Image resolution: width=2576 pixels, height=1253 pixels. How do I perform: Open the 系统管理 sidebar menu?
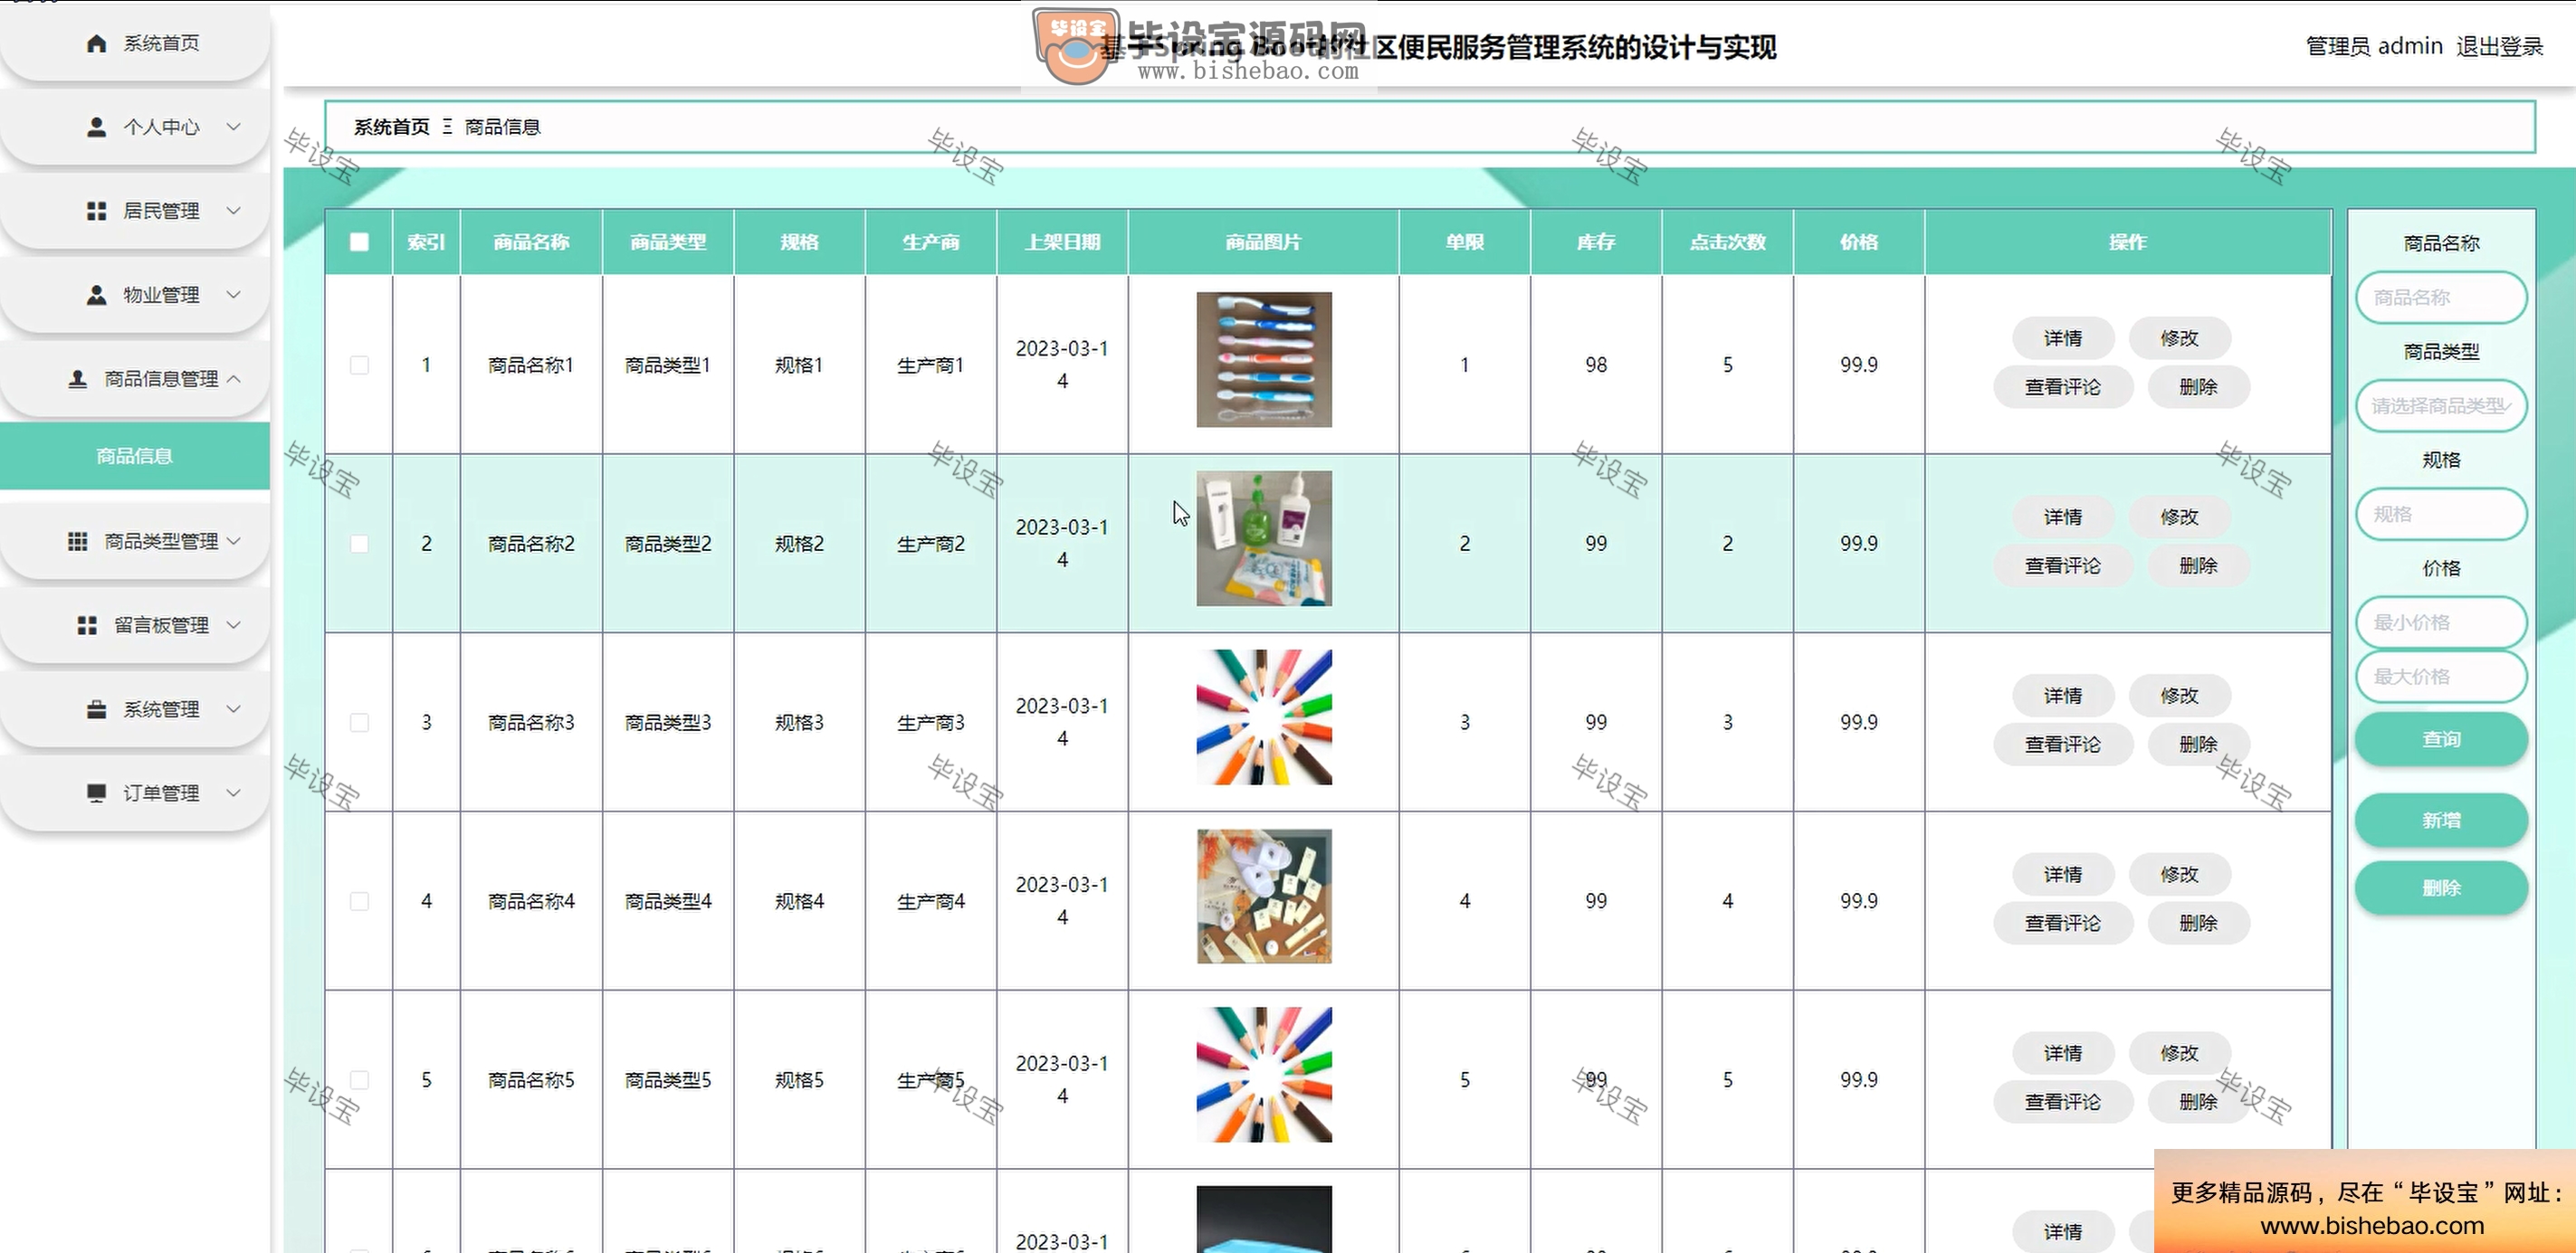135,708
